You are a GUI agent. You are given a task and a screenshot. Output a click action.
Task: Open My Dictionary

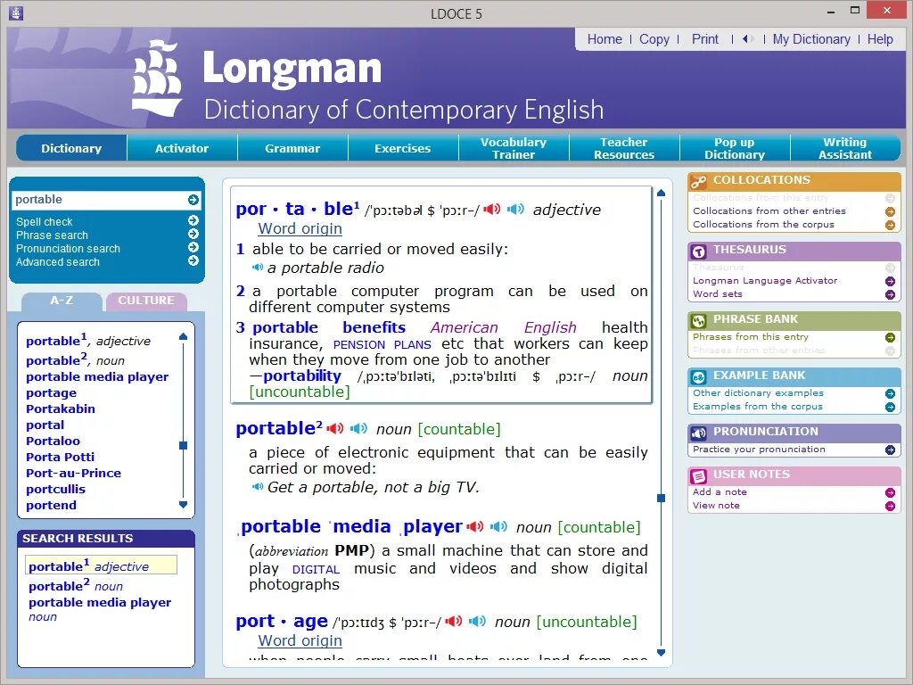coord(811,39)
